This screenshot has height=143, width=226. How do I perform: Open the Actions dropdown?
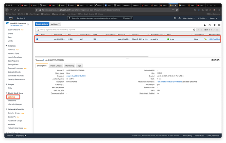pos(55,24)
